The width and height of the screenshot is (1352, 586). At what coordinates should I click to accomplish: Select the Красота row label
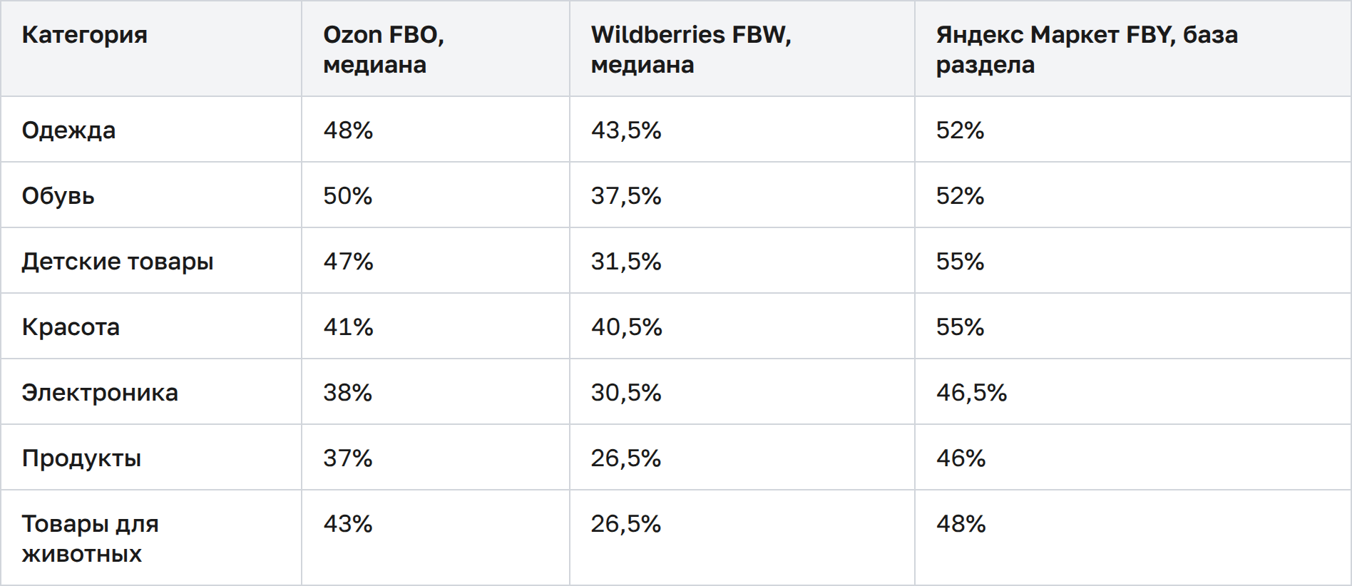[71, 327]
